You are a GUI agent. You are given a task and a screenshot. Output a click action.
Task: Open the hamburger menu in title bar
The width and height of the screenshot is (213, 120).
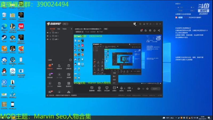pos(150,24)
